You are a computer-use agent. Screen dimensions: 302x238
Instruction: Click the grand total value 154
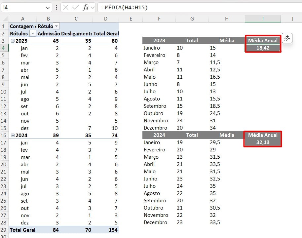point(113,230)
